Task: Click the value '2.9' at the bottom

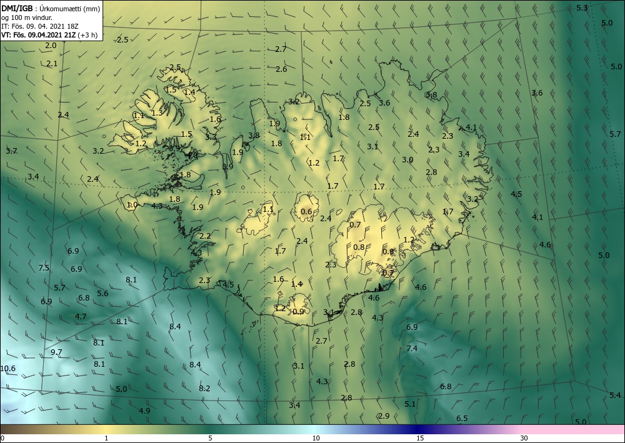Action: (384, 416)
